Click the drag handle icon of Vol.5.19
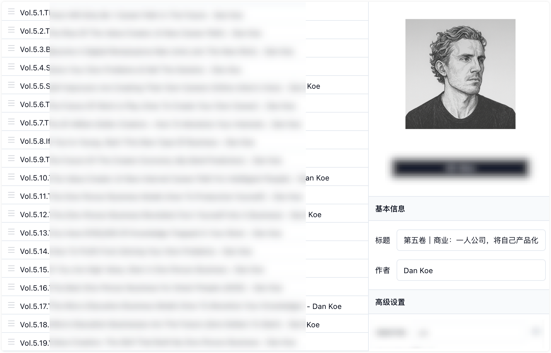The height and width of the screenshot is (353, 551). 11,342
